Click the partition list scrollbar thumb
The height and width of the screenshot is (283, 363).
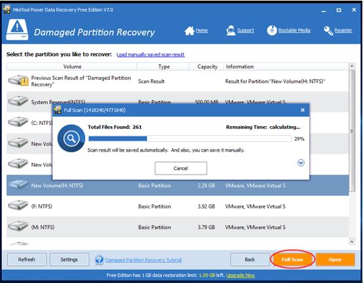click(352, 131)
